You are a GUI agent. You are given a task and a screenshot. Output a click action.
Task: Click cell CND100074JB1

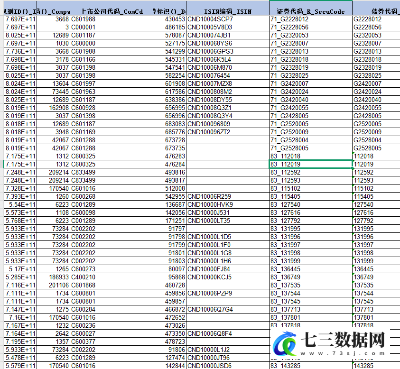point(228,35)
